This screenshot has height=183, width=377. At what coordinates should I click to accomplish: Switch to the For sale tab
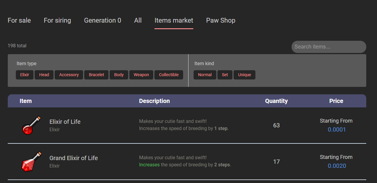[x=19, y=21]
